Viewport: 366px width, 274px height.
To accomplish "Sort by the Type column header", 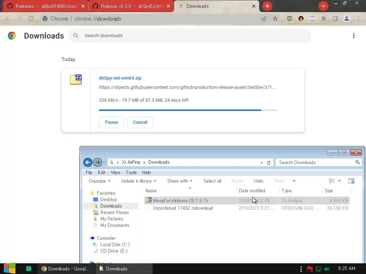I will 301,191.
